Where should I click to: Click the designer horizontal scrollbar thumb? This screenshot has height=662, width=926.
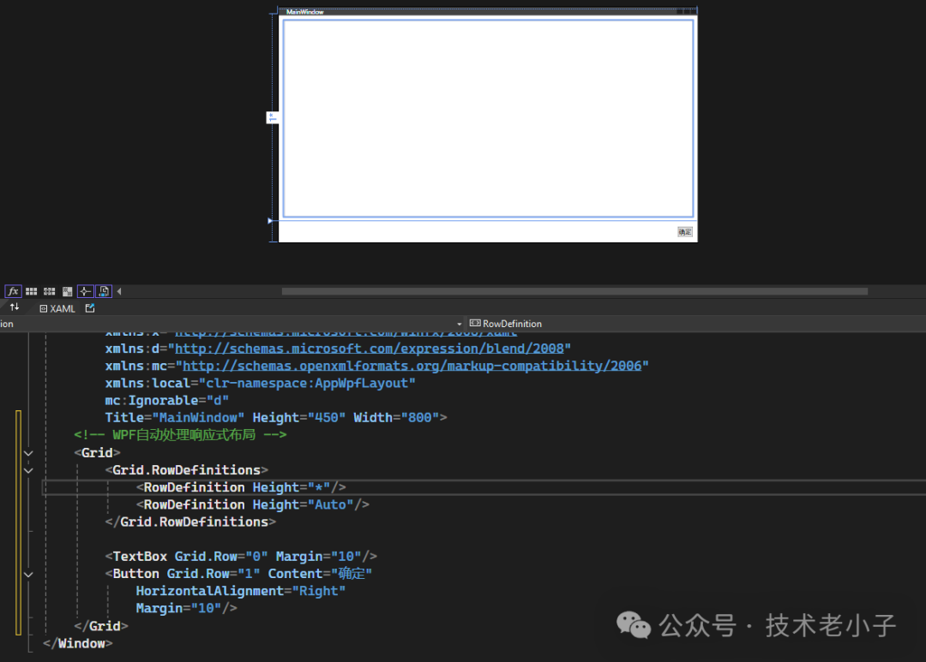[574, 291]
